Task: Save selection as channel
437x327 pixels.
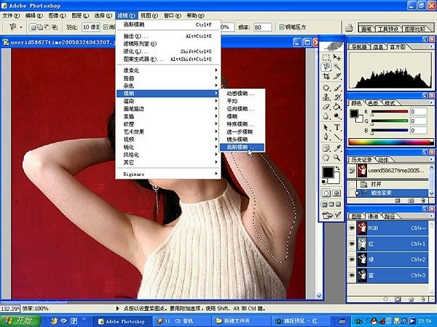Action: coord(398,299)
